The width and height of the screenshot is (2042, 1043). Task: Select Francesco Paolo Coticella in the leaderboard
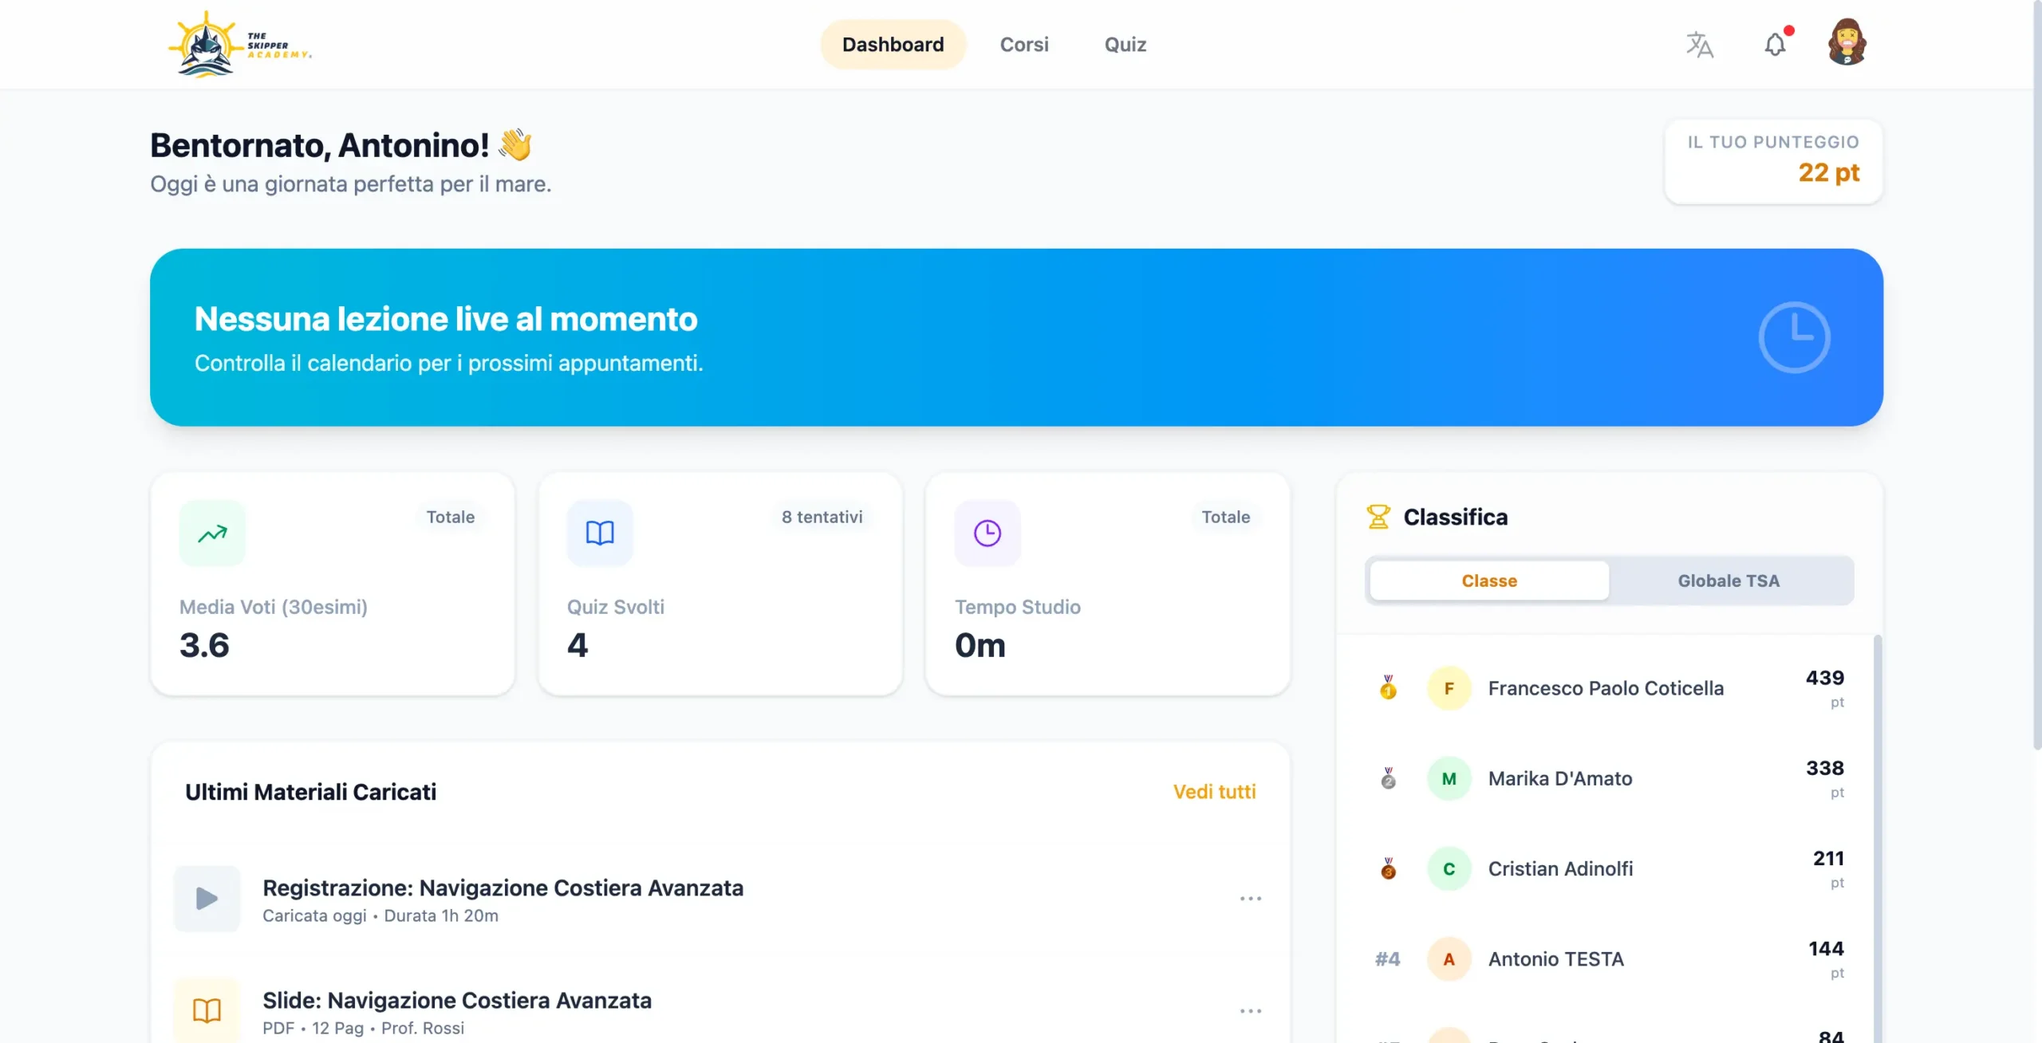tap(1606, 687)
